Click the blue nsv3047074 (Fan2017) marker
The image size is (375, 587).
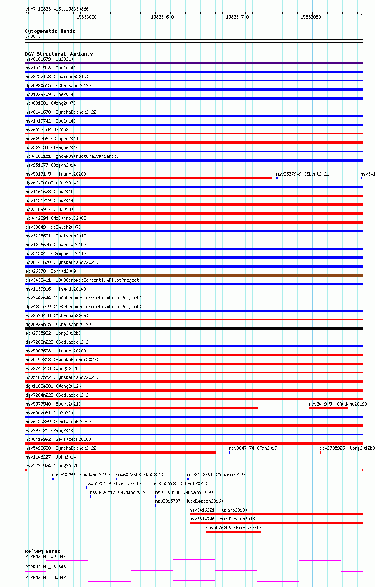pos(230,452)
